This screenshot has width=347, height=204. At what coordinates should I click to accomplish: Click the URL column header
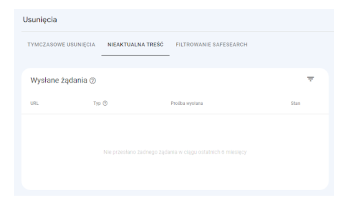click(x=35, y=103)
